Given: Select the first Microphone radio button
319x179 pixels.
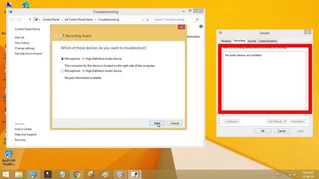Looking at the screenshot, I should (62, 59).
